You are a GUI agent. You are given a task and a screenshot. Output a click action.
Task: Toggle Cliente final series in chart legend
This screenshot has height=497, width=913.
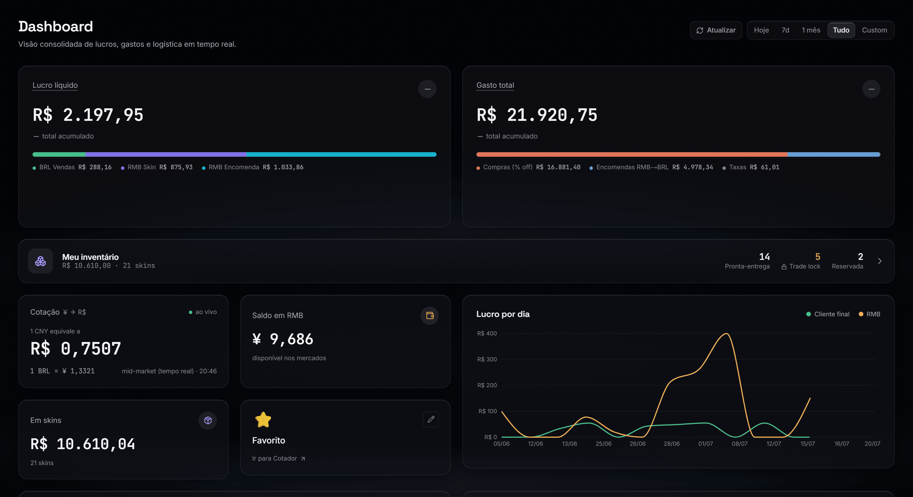point(828,314)
